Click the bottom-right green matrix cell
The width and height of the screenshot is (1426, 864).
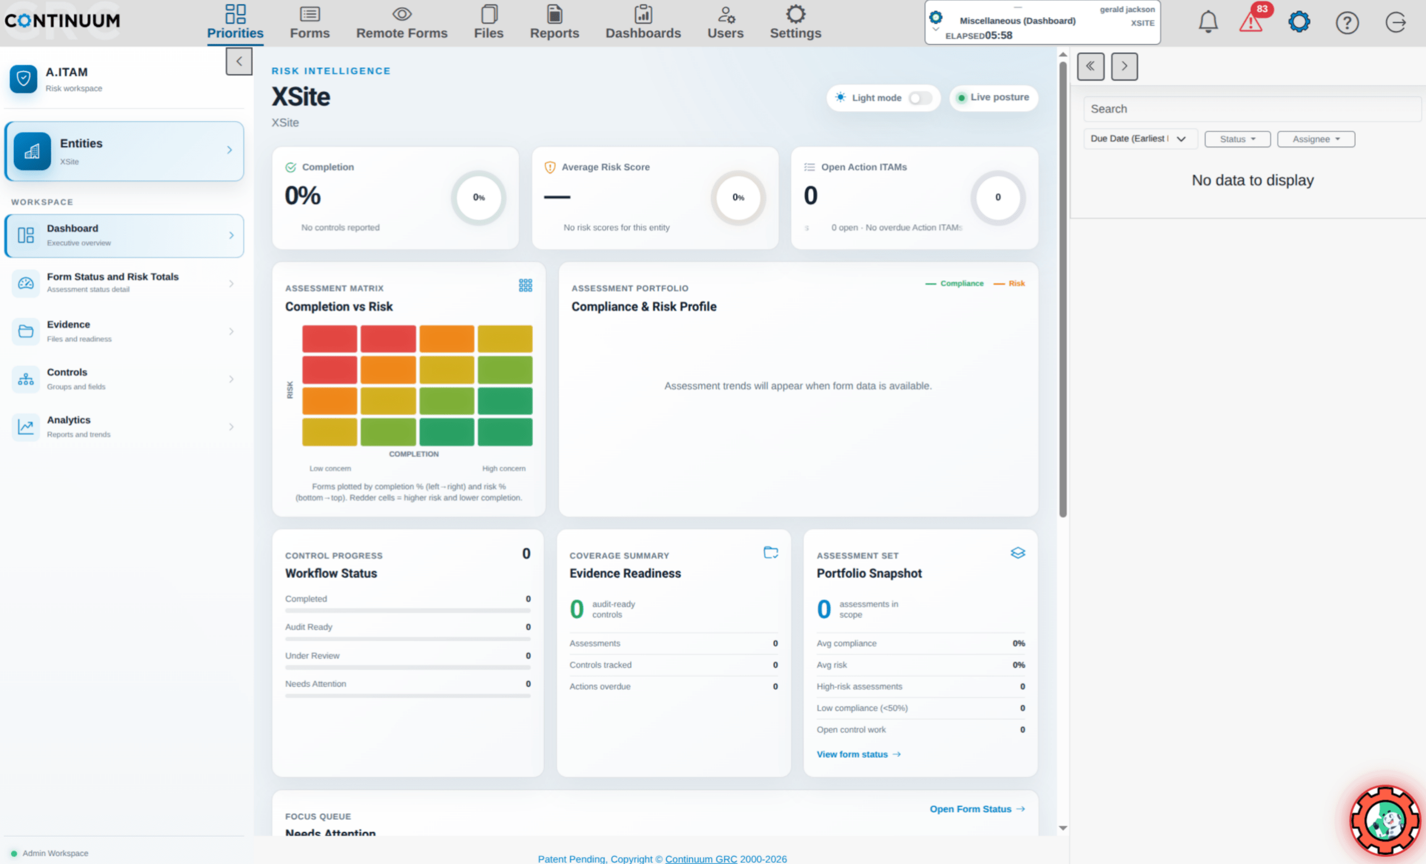(505, 432)
